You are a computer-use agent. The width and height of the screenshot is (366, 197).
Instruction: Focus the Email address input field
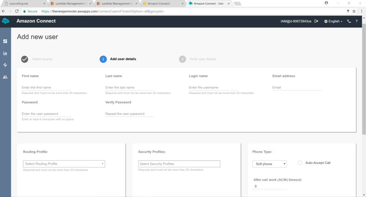coord(297,88)
